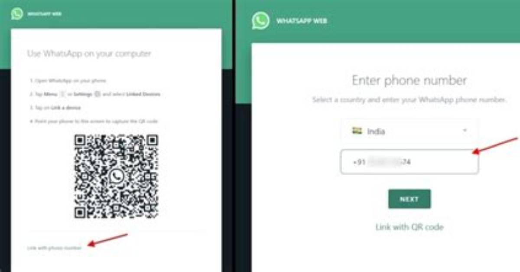Choose Link with QR code
Viewport: 520px width, 272px height.
tap(409, 227)
